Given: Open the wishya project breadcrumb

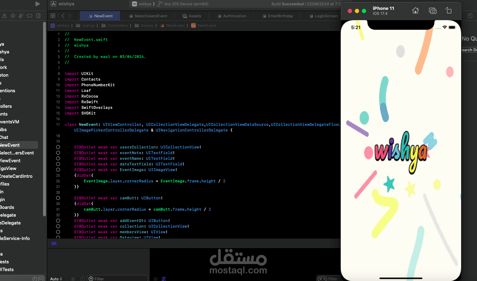Looking at the screenshot, I should [60, 25].
